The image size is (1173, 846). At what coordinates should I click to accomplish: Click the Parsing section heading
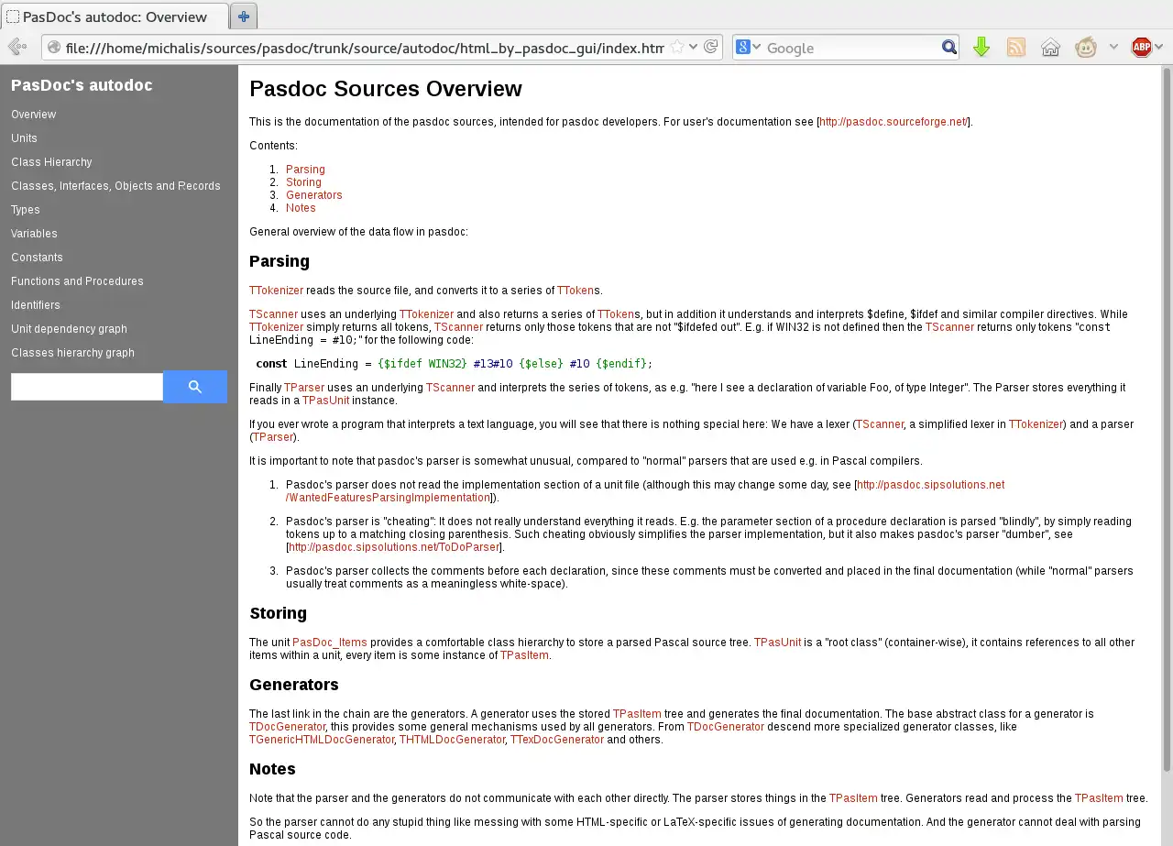[280, 261]
